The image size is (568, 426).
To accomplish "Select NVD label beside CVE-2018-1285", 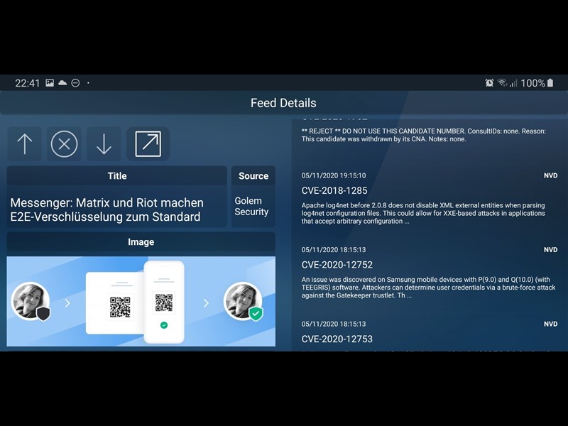I will click(551, 175).
